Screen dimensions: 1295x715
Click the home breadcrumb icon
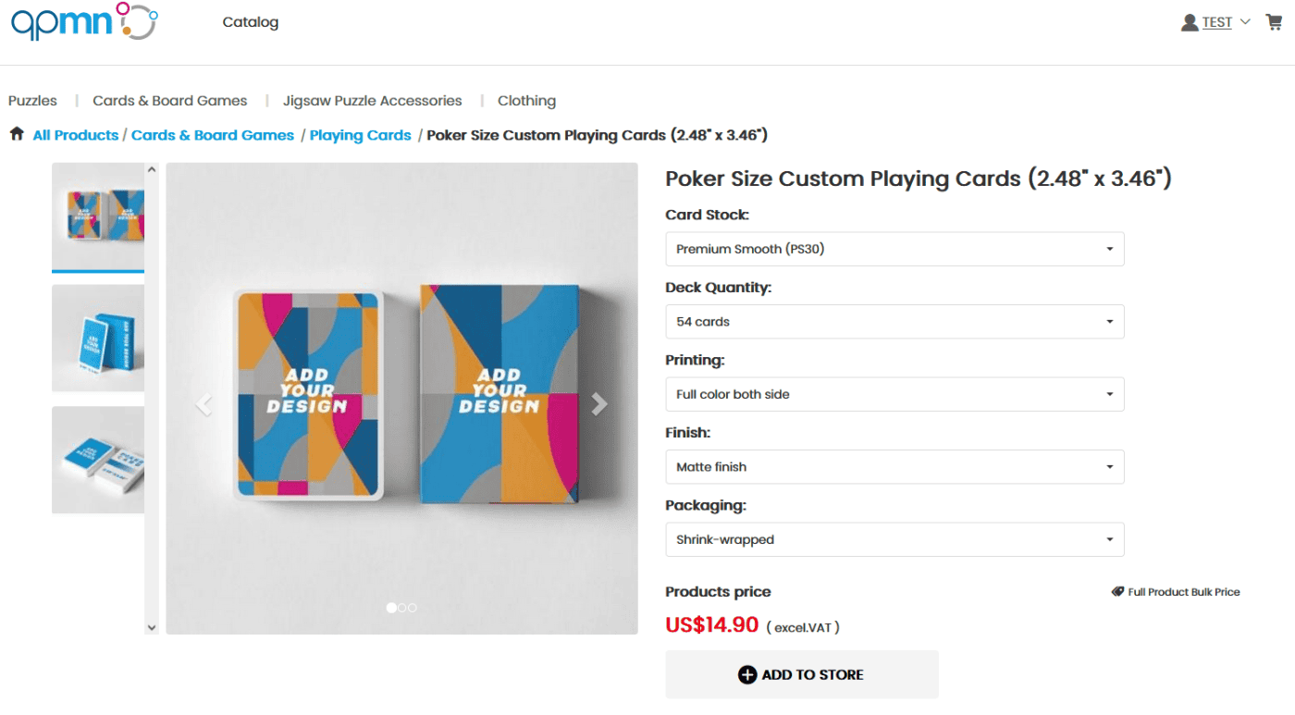pyautogui.click(x=17, y=134)
